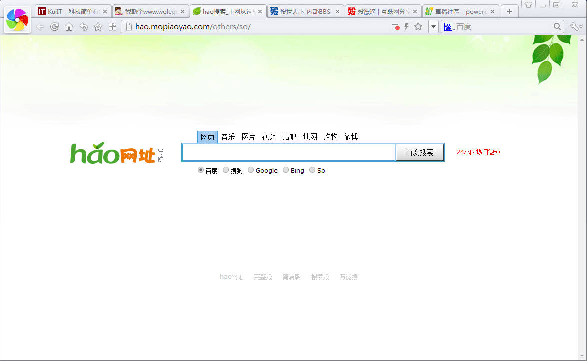587x361 pixels.
Task: Open a new tab with plus button
Action: pyautogui.click(x=510, y=11)
